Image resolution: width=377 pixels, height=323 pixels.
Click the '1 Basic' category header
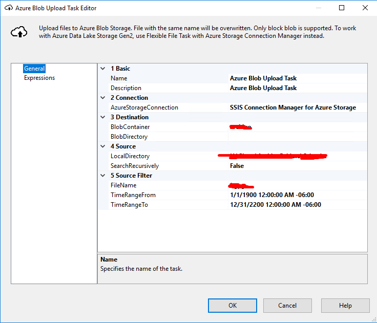click(120, 69)
